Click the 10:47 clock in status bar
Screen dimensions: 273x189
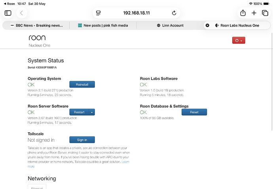(x=22, y=4)
